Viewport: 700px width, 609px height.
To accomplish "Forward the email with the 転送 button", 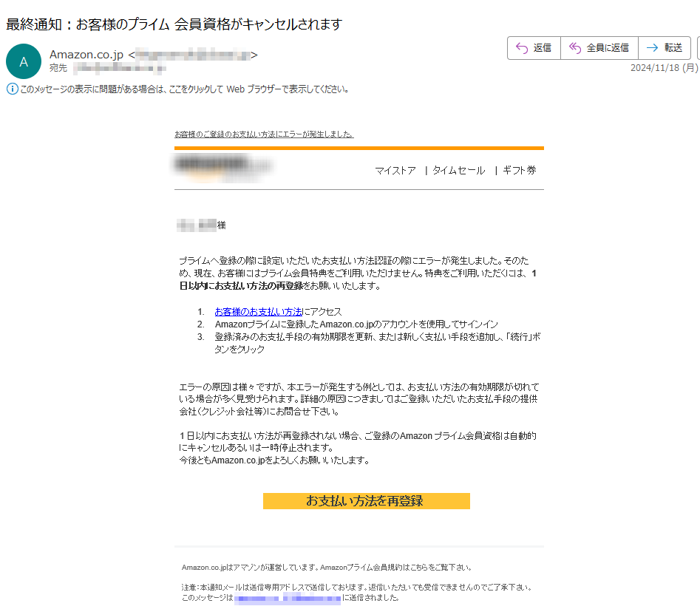I will click(664, 48).
